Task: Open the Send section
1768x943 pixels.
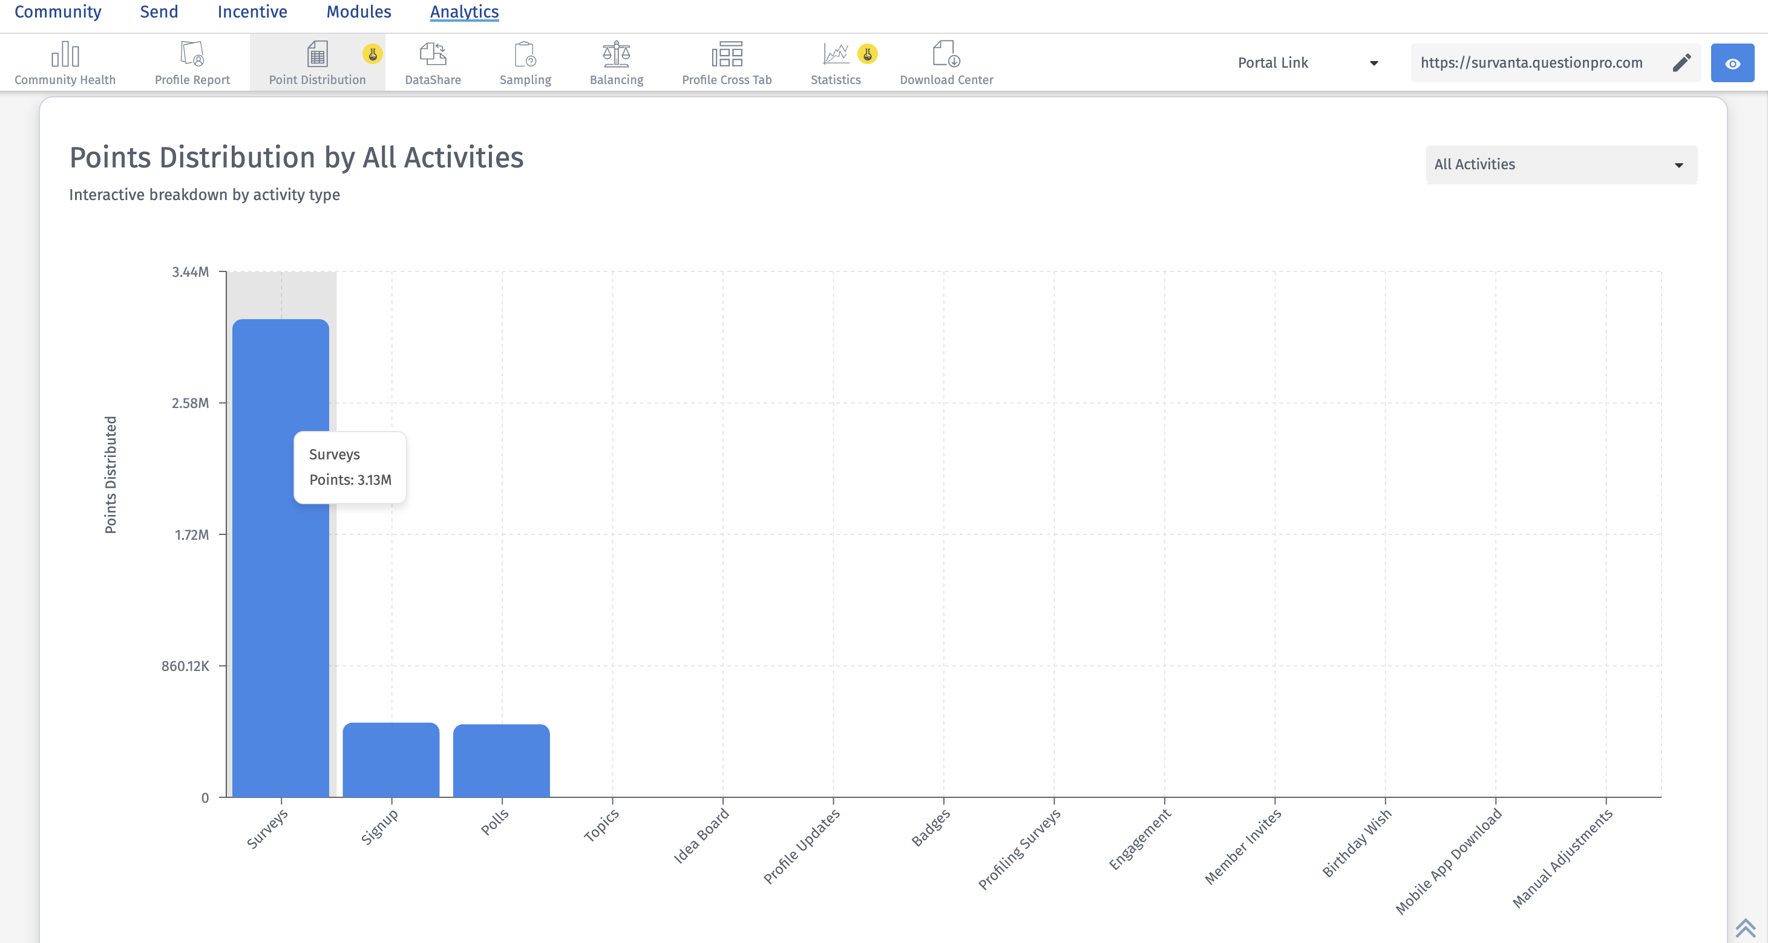Action: pyautogui.click(x=159, y=11)
